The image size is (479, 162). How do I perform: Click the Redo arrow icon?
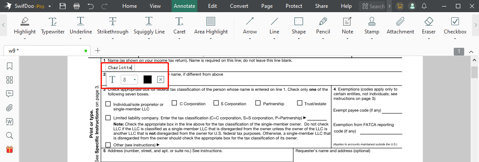click(105, 6)
